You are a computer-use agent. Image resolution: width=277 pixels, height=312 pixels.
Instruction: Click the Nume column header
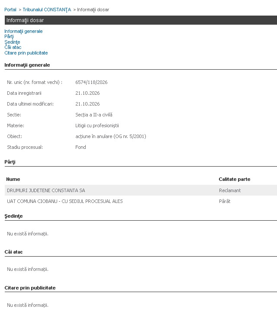click(13, 179)
